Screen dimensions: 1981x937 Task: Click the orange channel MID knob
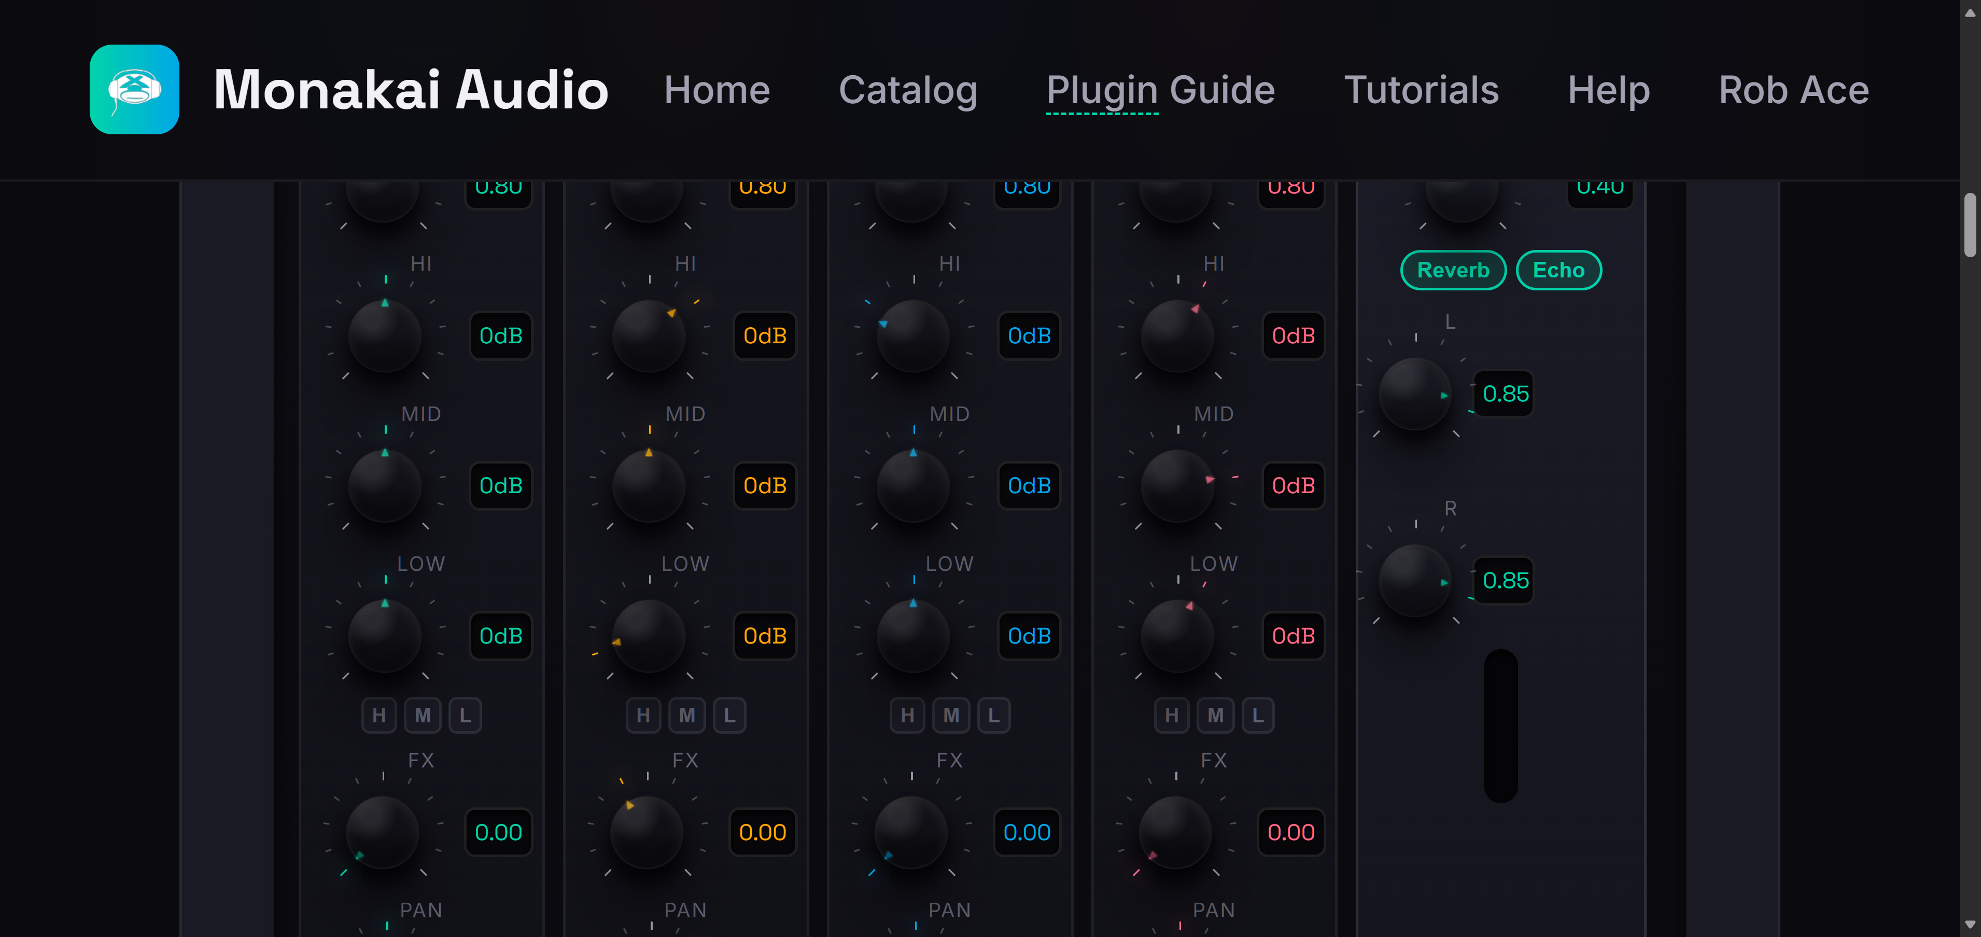[649, 486]
